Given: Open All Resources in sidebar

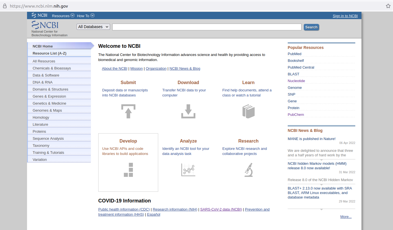Looking at the screenshot, I should pyautogui.click(x=59, y=61).
